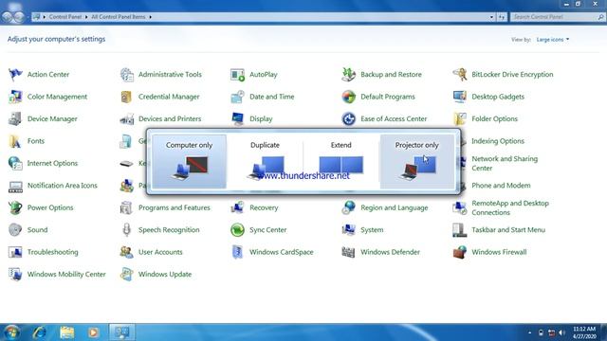This screenshot has width=607, height=341.
Task: Open the Fonts icon
Action: pyautogui.click(x=15, y=141)
